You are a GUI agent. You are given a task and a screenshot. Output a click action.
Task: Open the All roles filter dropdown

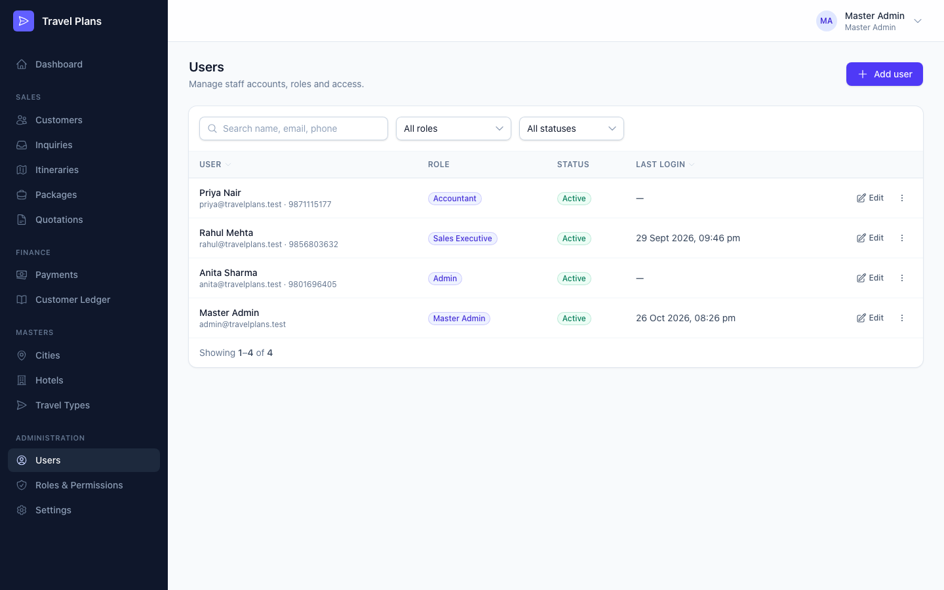pos(454,128)
